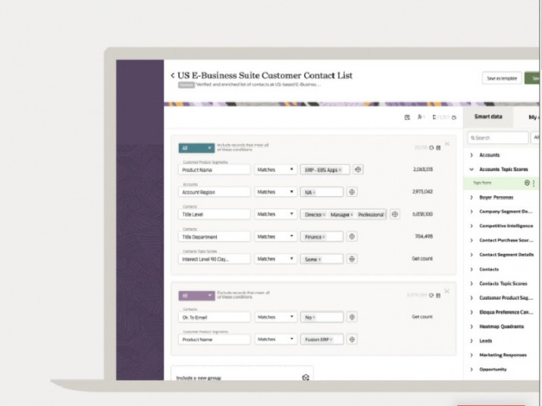The width and height of the screenshot is (542, 406).
Task: Refresh the exclude group count
Action: [x=431, y=295]
